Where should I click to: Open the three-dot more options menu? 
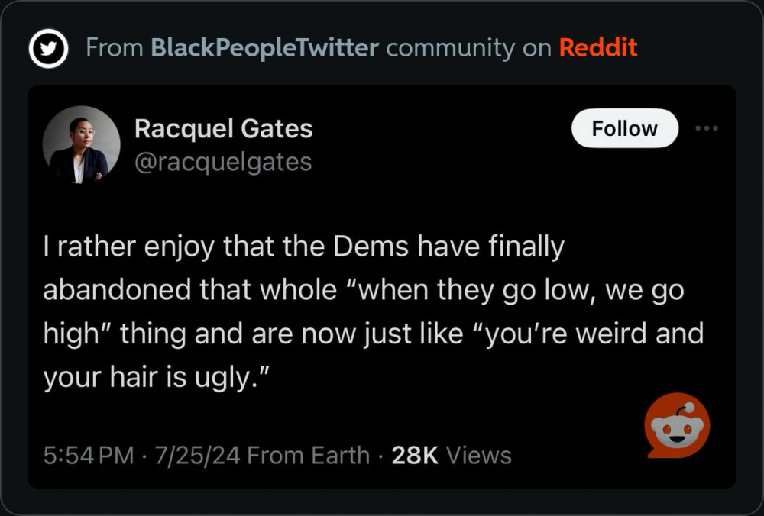(x=707, y=128)
